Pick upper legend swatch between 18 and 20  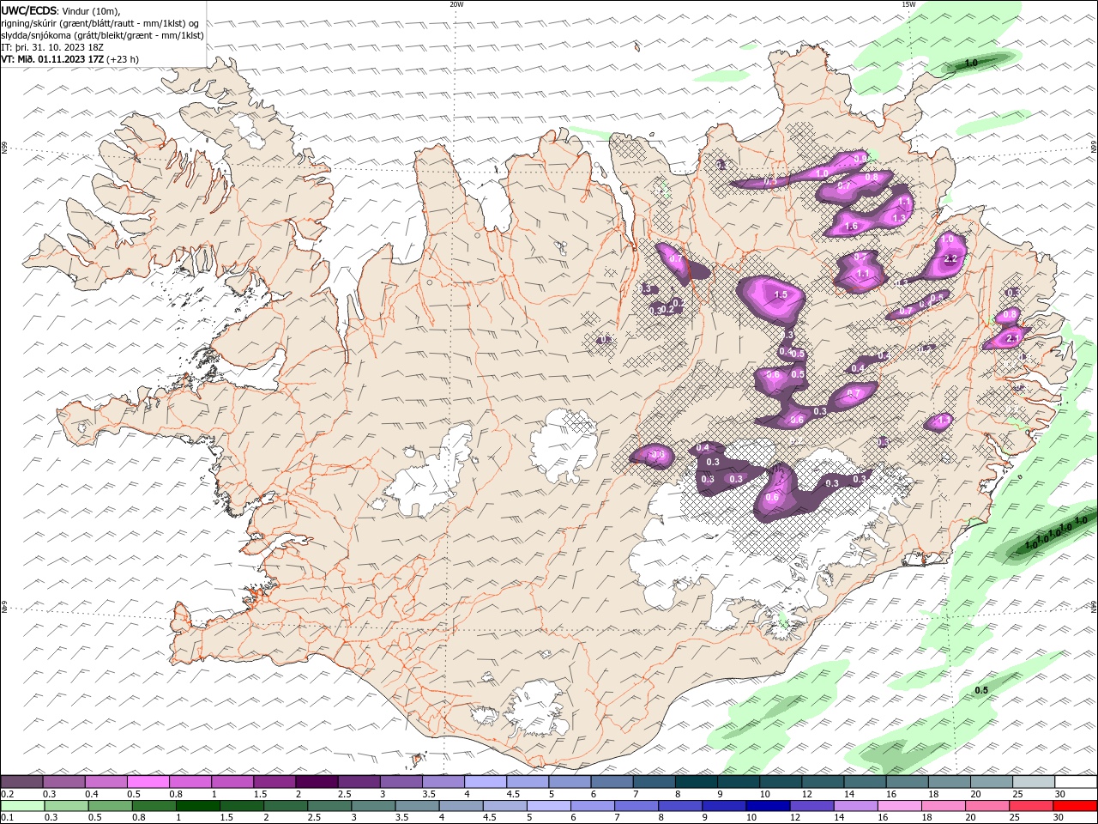pos(950,782)
